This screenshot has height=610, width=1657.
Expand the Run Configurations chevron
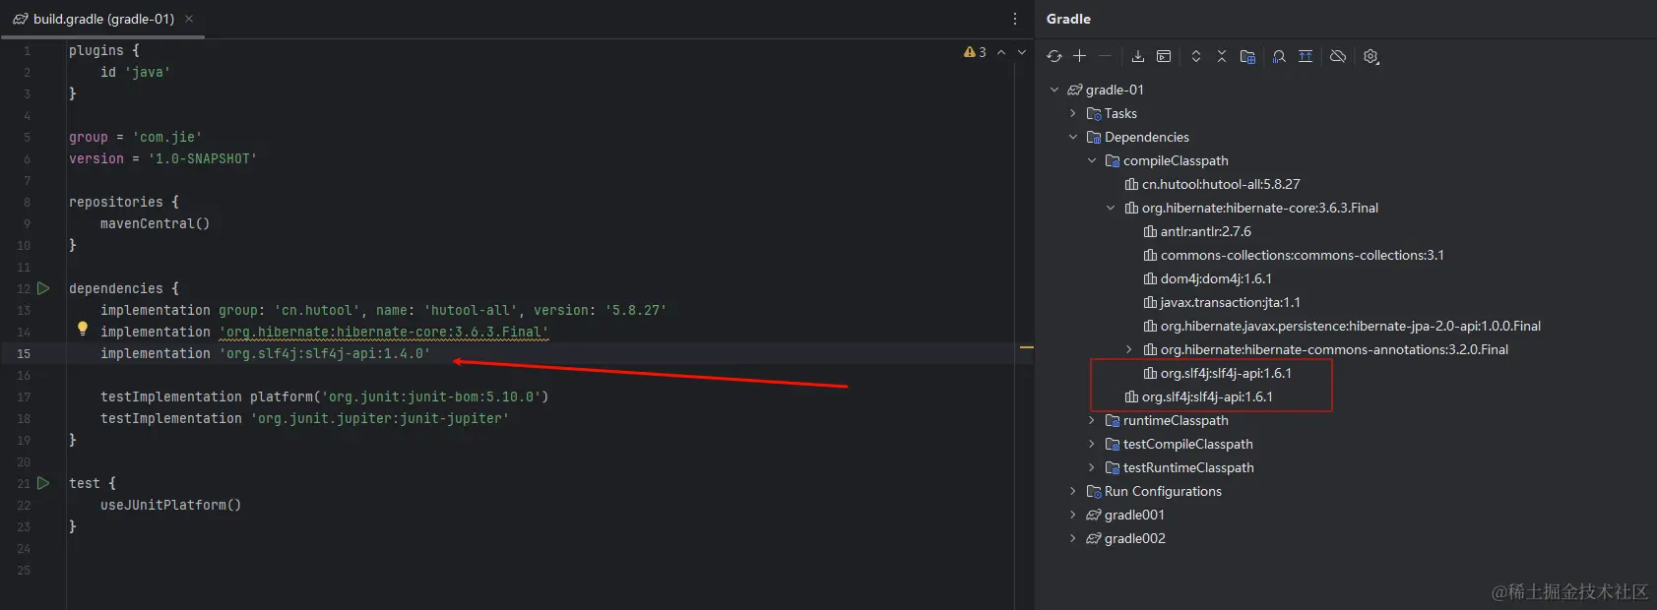[1073, 491]
